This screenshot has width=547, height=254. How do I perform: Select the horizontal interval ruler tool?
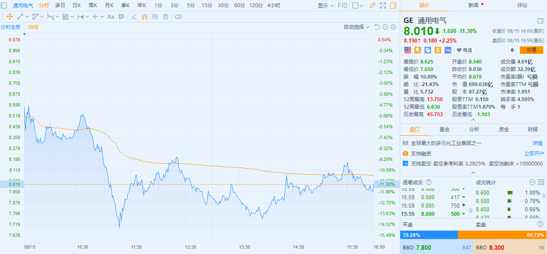(x=81, y=17)
